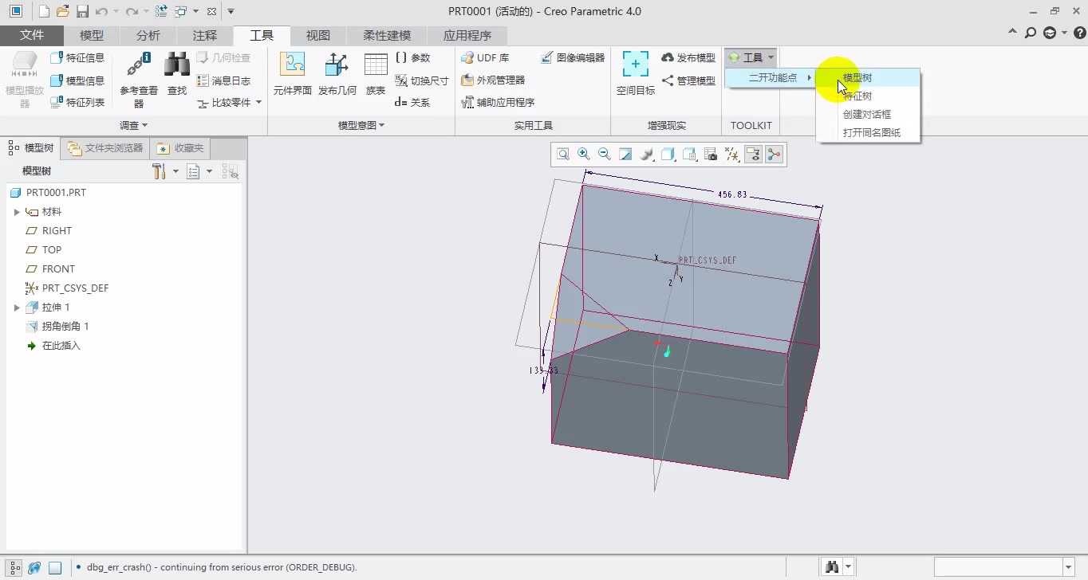This screenshot has height=580, width=1088.
Task: Select the FRONT datum plane in tree
Action: pos(58,269)
